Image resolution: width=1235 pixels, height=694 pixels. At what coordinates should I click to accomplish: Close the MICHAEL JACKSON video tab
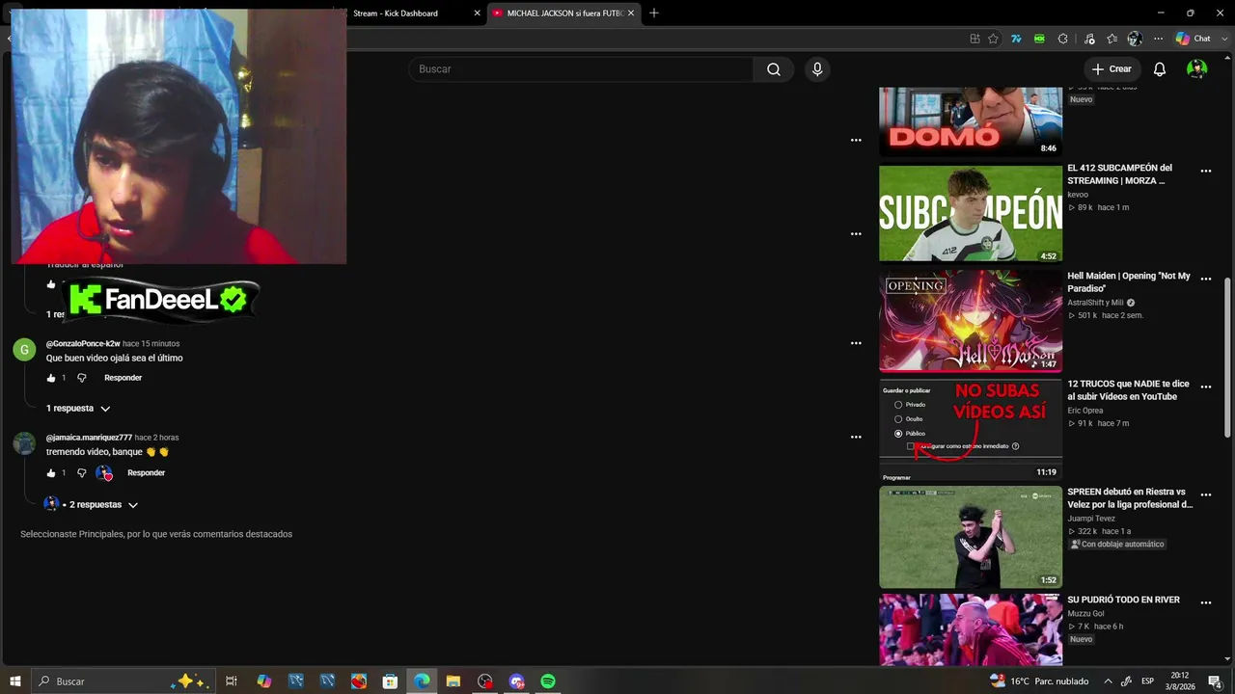[631, 13]
